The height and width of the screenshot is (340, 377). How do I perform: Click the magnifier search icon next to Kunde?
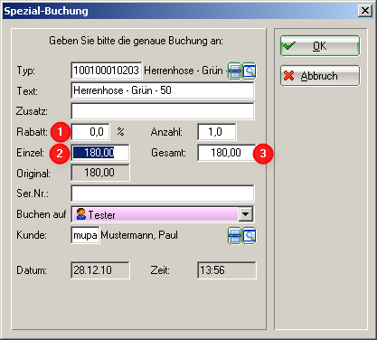250,236
